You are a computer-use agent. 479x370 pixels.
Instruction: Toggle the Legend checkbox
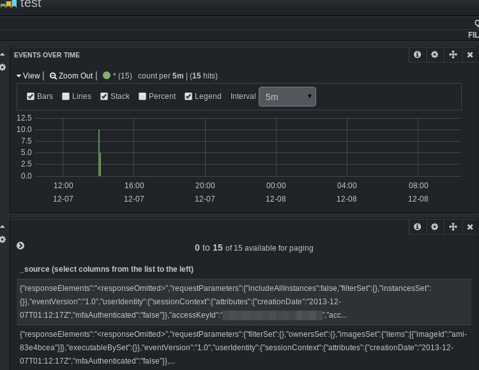click(x=188, y=96)
